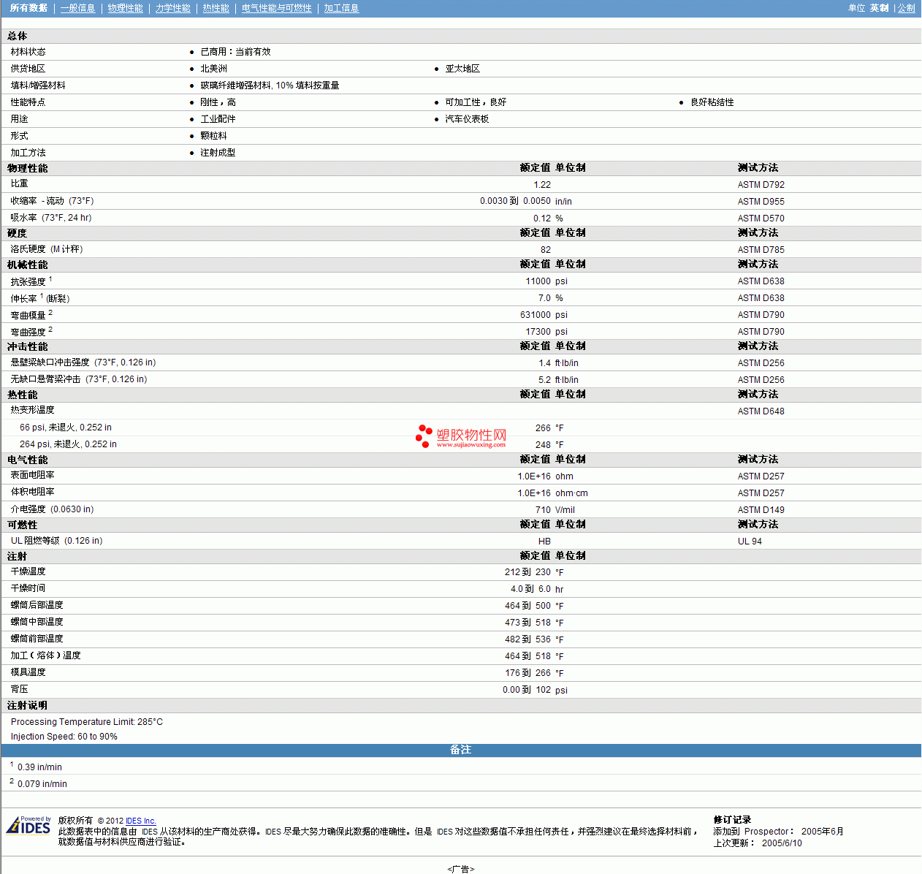
Task: Click the ASTM D792 test method
Action: pos(761,185)
